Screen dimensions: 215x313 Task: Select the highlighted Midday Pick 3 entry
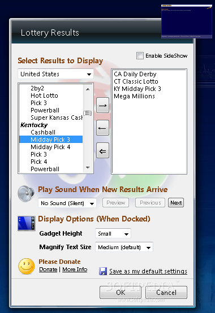(x=51, y=140)
